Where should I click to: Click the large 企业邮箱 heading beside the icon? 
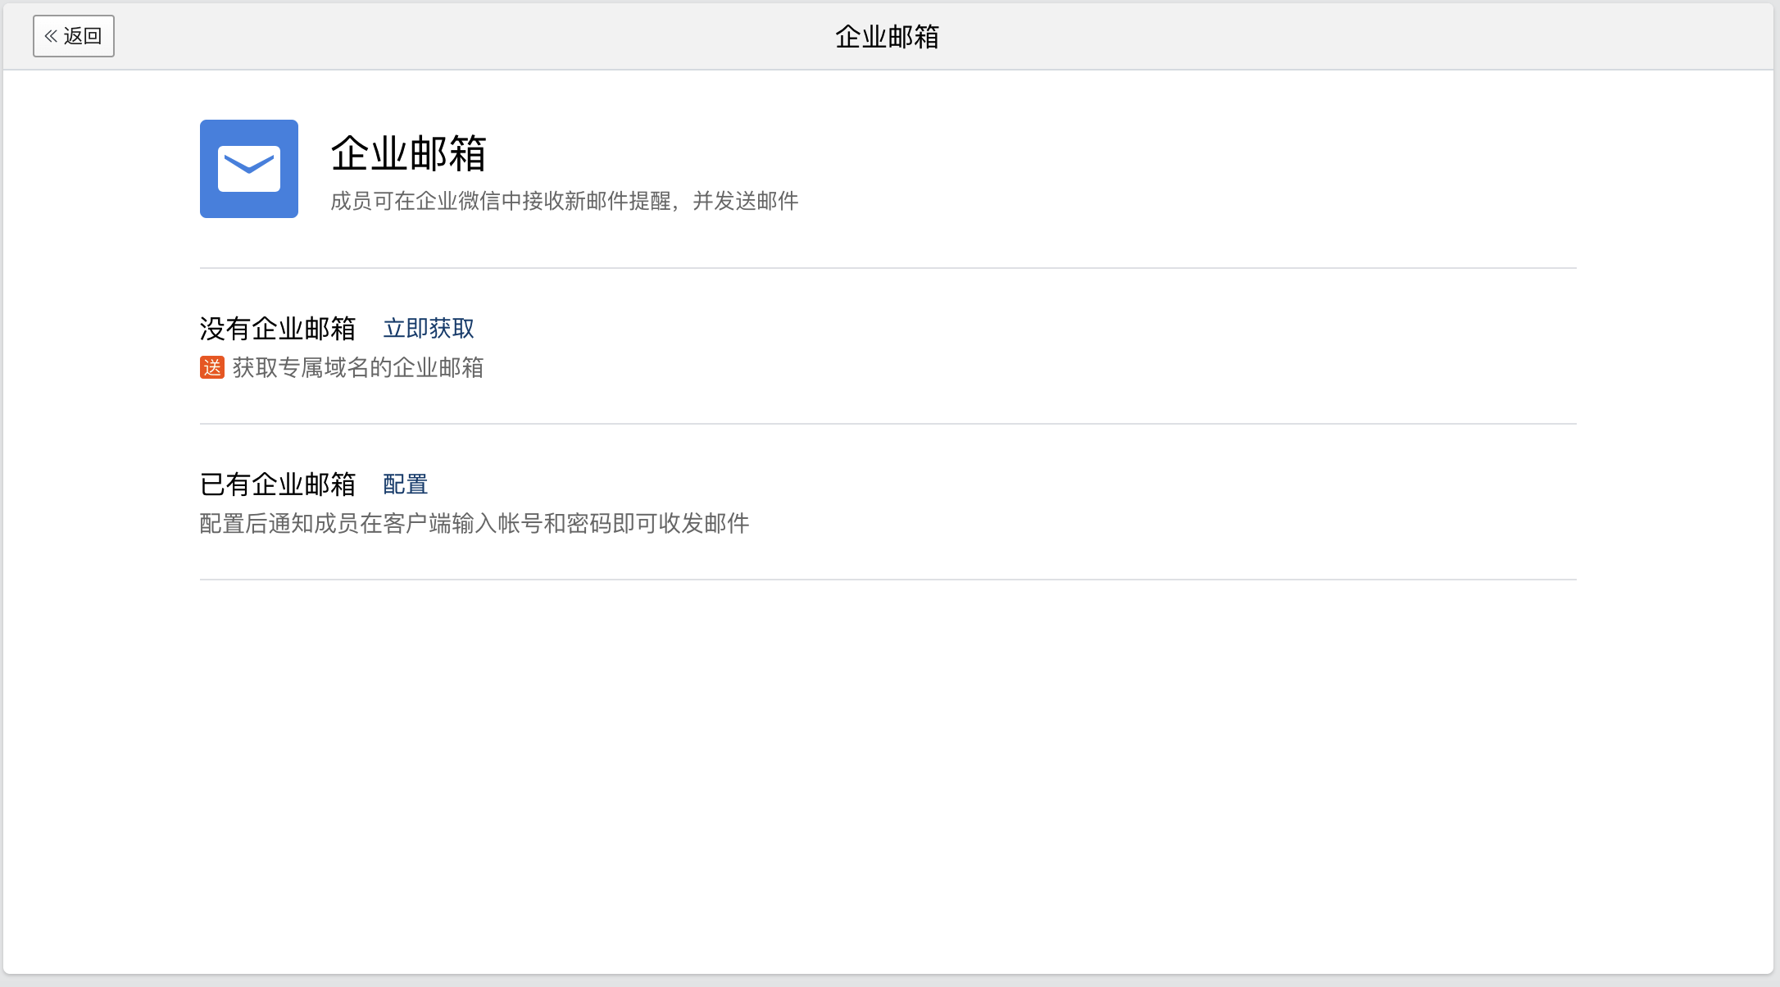tap(409, 153)
